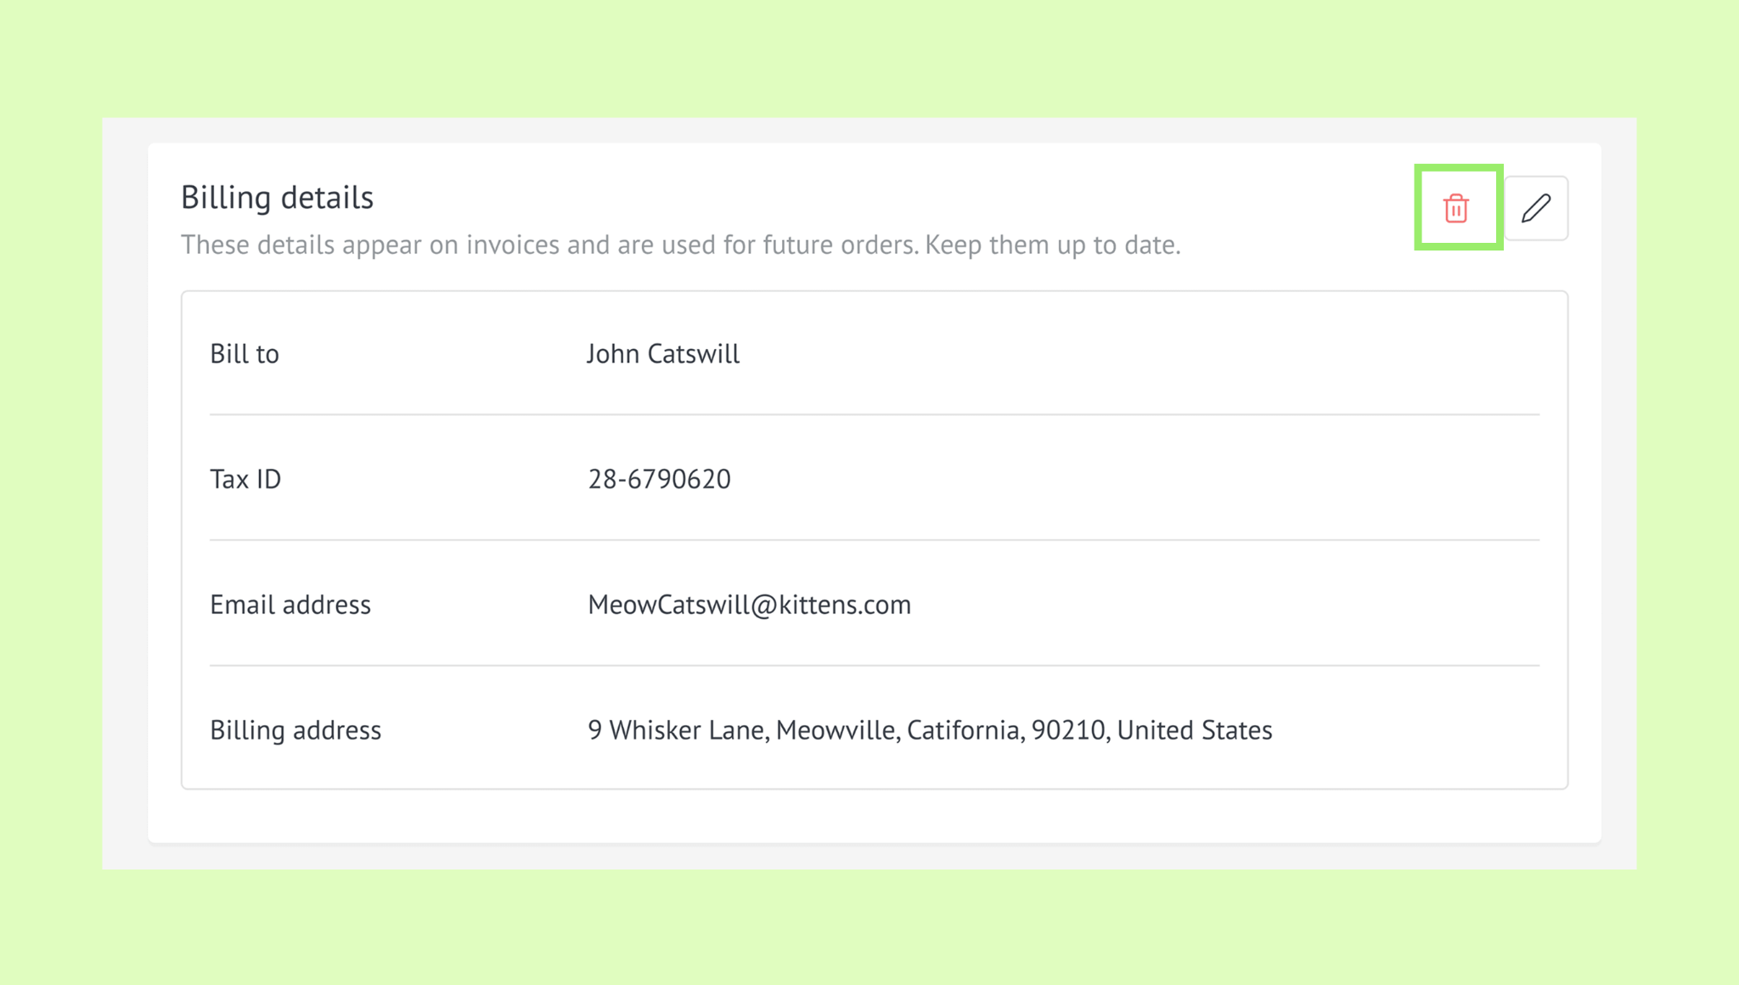Image resolution: width=1739 pixels, height=985 pixels.
Task: Click the invoice details description text
Action: pos(681,245)
